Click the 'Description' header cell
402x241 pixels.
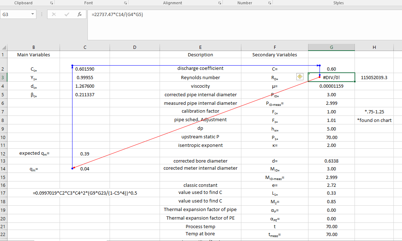point(201,55)
